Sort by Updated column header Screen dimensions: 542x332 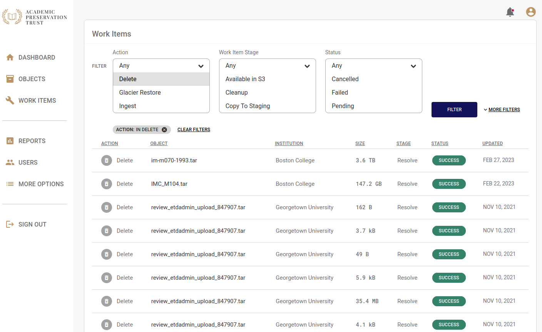point(492,143)
